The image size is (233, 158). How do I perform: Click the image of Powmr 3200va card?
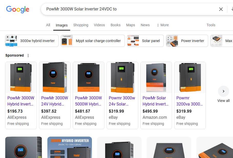(x=190, y=77)
